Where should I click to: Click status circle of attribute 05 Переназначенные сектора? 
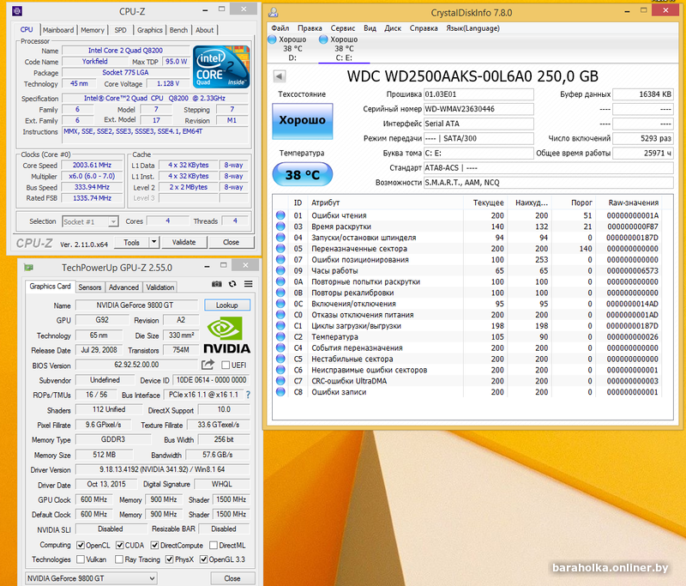pos(280,249)
